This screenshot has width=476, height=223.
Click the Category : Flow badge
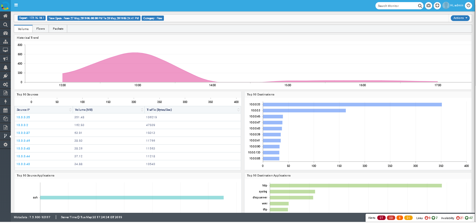click(153, 18)
